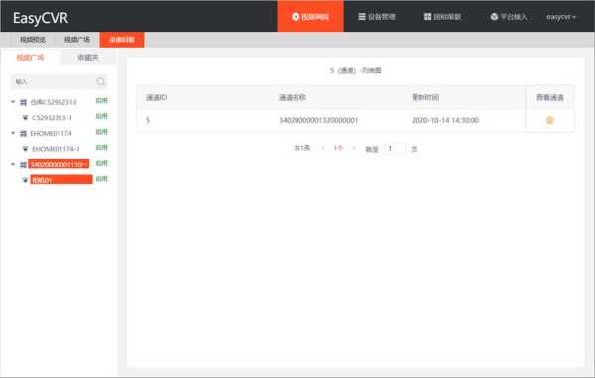The height and width of the screenshot is (378, 595).
Task: Click the camera icon beside EHOME01174-1
Action: [x=25, y=149]
